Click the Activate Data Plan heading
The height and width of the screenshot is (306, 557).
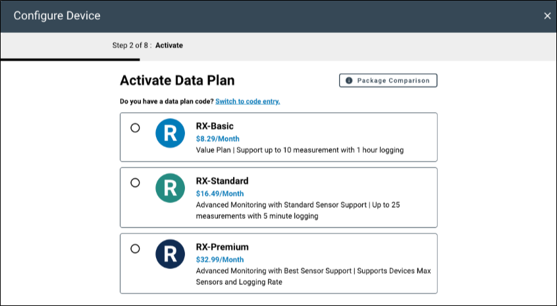pyautogui.click(x=177, y=81)
